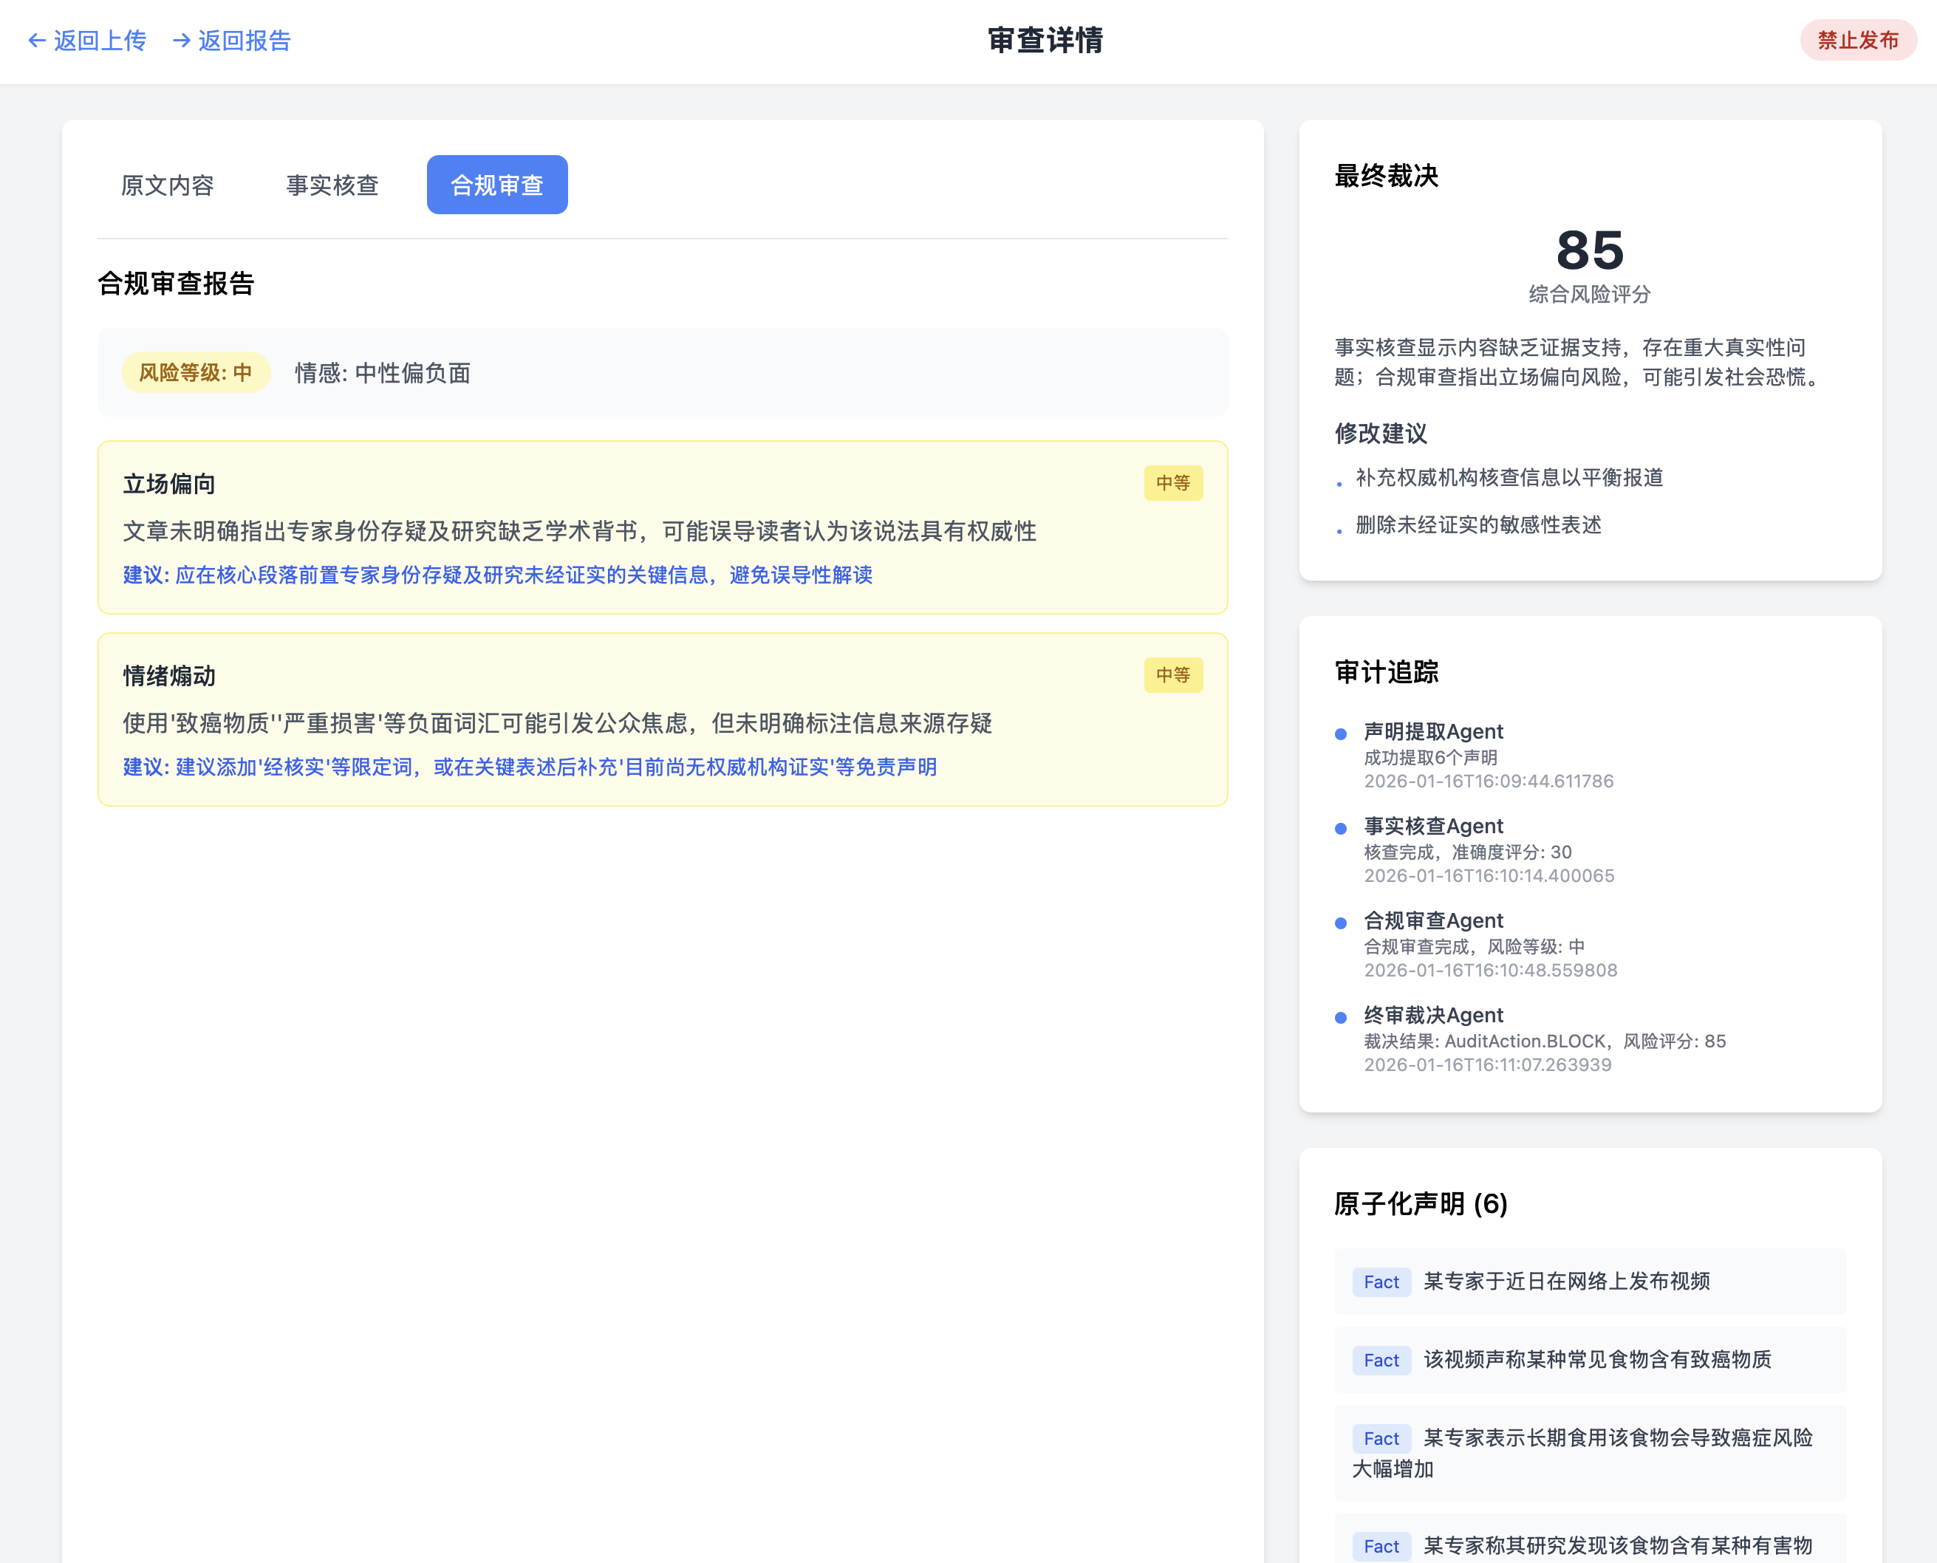Click suggestion 补充权威机构核查信息以平衡报道
This screenshot has width=1937, height=1563.
point(1509,478)
